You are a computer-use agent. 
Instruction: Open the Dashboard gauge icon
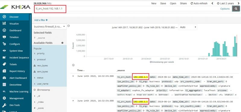[x=4, y=30]
